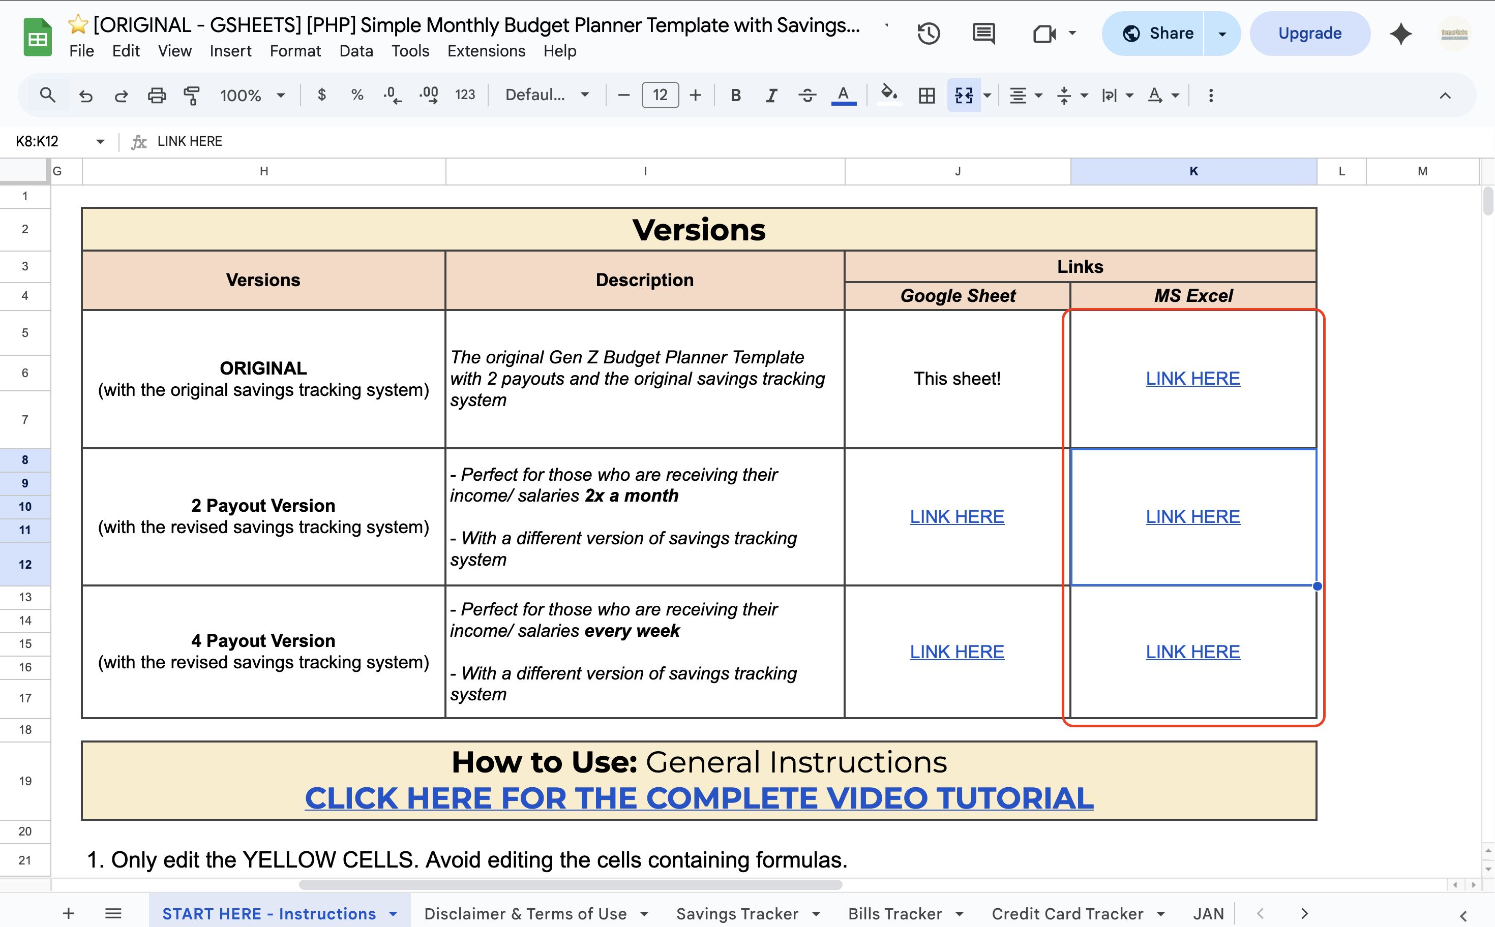Open the complete video tutorial link

tap(699, 797)
